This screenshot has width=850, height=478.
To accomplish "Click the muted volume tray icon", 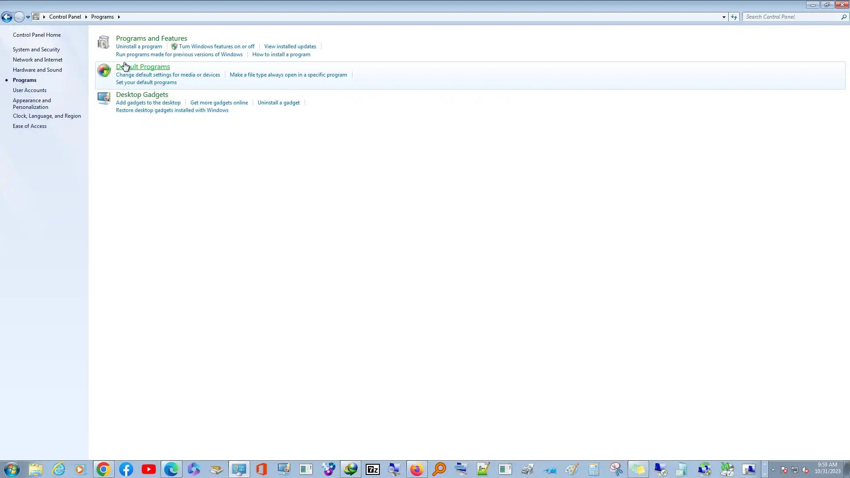I will click(805, 470).
